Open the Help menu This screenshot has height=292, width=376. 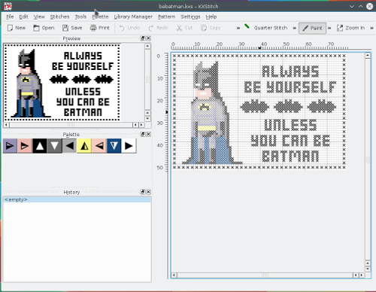[x=211, y=17]
